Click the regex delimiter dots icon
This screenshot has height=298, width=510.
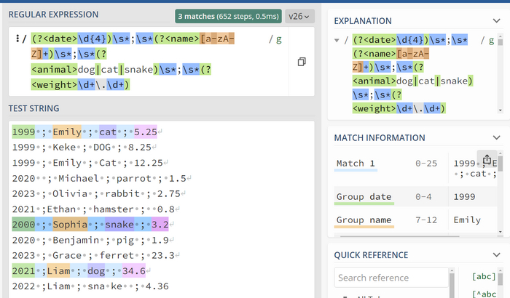coord(16,39)
